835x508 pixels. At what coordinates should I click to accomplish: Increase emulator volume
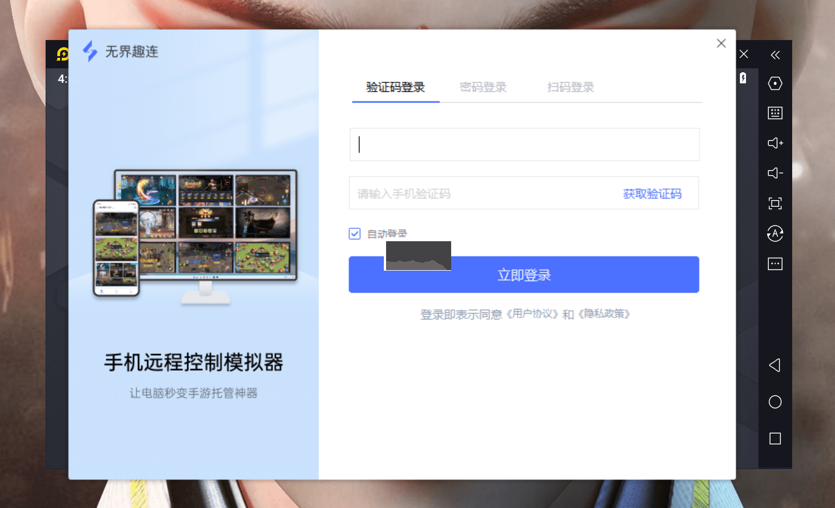775,143
